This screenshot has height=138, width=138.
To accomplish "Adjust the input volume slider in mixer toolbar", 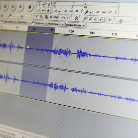I will [x=22, y=16].
